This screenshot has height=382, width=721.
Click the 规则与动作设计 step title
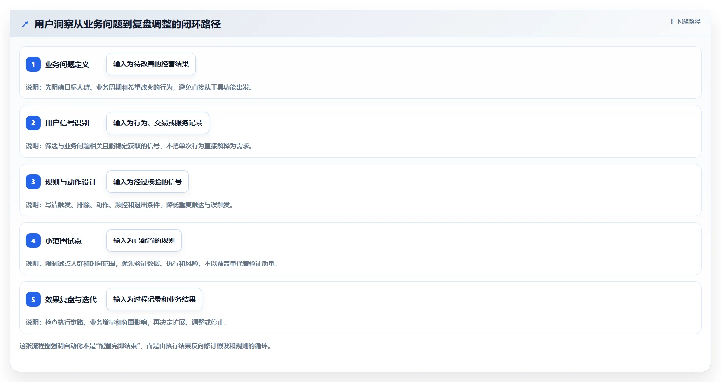click(x=71, y=182)
